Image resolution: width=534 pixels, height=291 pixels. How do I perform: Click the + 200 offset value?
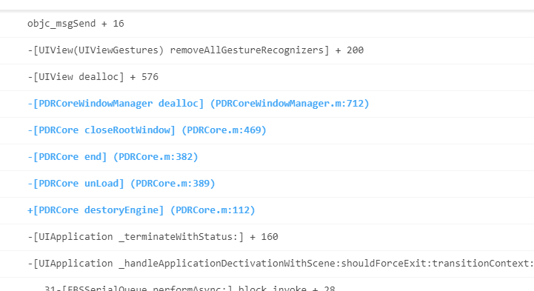click(350, 50)
